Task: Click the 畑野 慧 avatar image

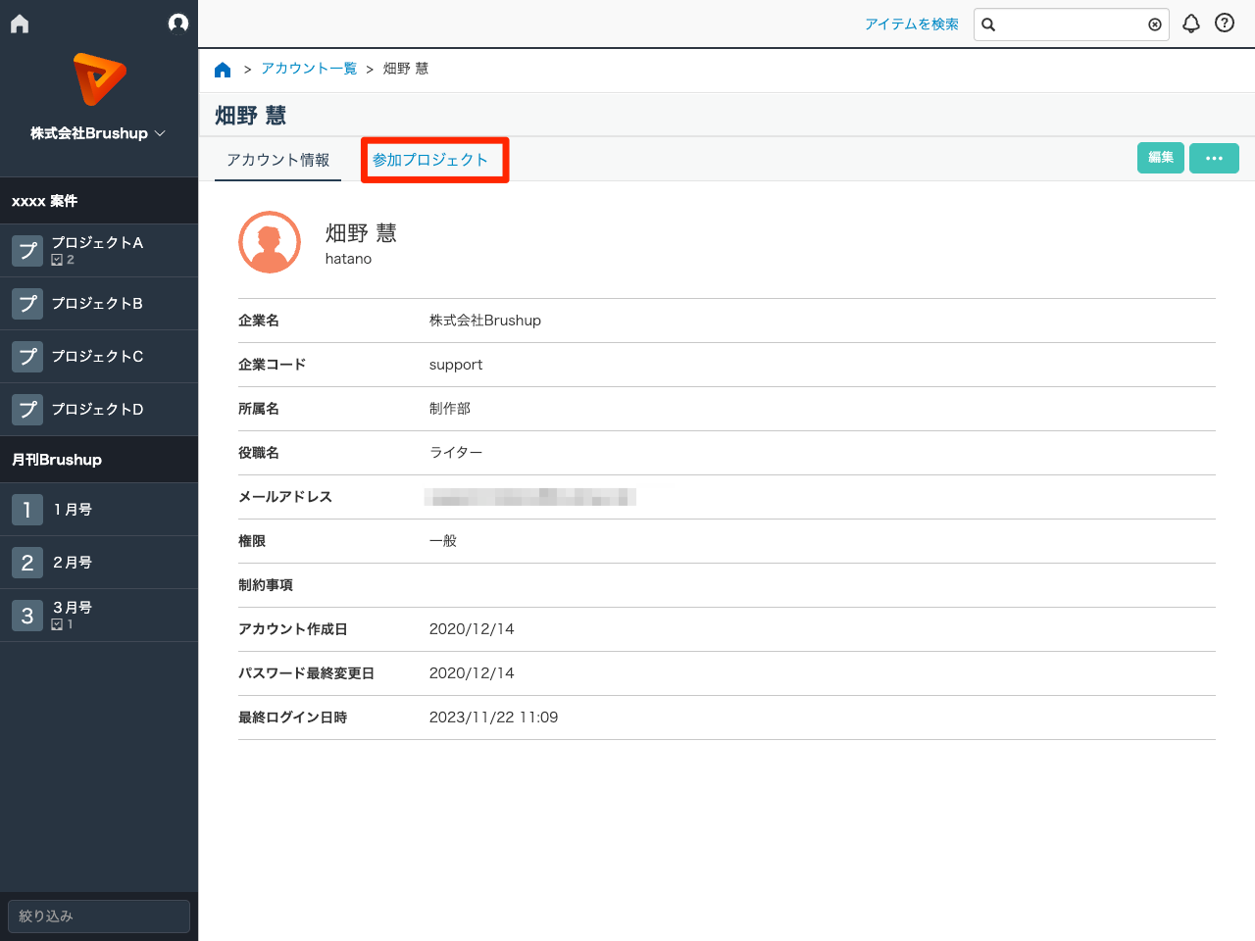Action: click(x=270, y=242)
